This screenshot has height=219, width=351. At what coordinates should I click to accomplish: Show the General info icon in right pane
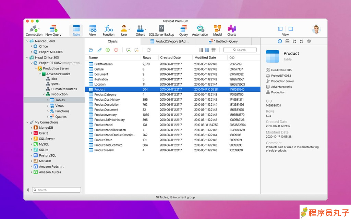point(280,41)
